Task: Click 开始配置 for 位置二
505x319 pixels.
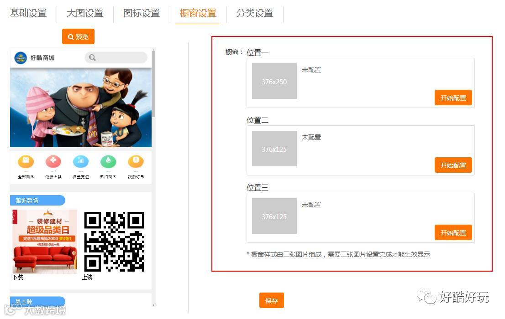Action: [x=453, y=165]
